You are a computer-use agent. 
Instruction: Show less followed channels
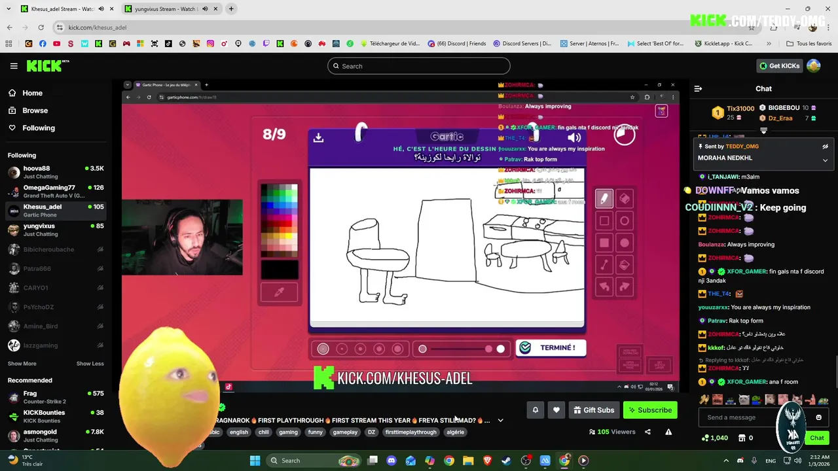pyautogui.click(x=90, y=364)
